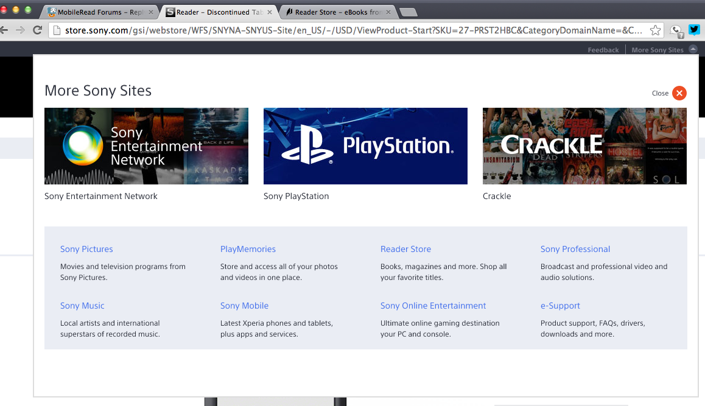The width and height of the screenshot is (705, 406).
Task: Click the More Sony Sites header link
Action: pos(658,50)
